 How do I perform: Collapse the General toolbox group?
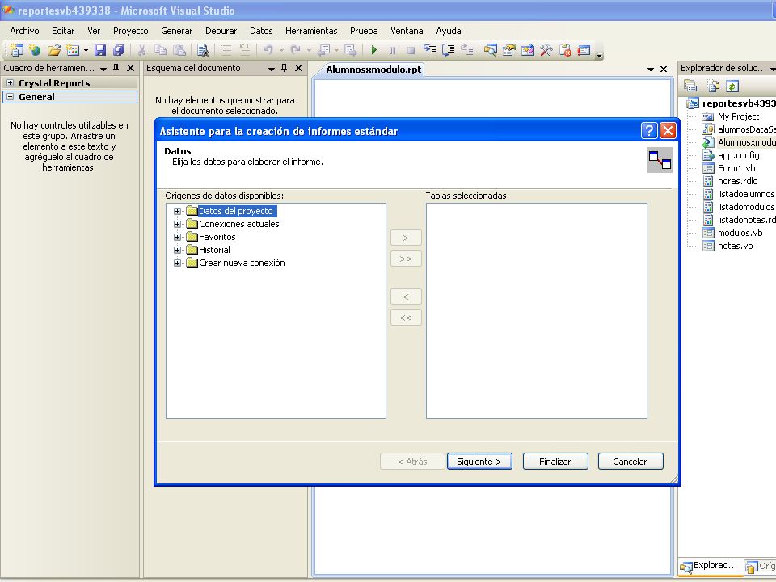[x=10, y=96]
